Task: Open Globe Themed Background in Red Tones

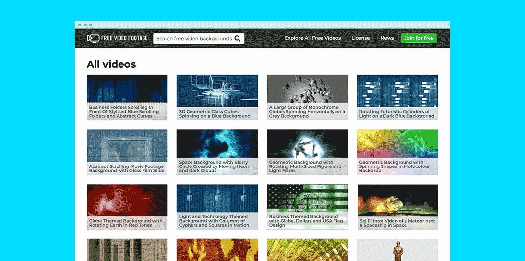Action: (127, 207)
